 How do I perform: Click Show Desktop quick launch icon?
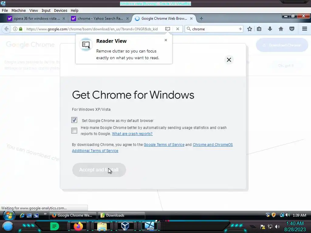pyautogui.click(x=29, y=215)
